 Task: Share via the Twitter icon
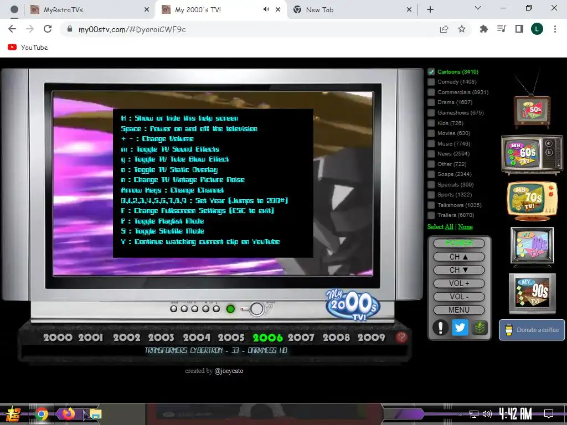(460, 328)
